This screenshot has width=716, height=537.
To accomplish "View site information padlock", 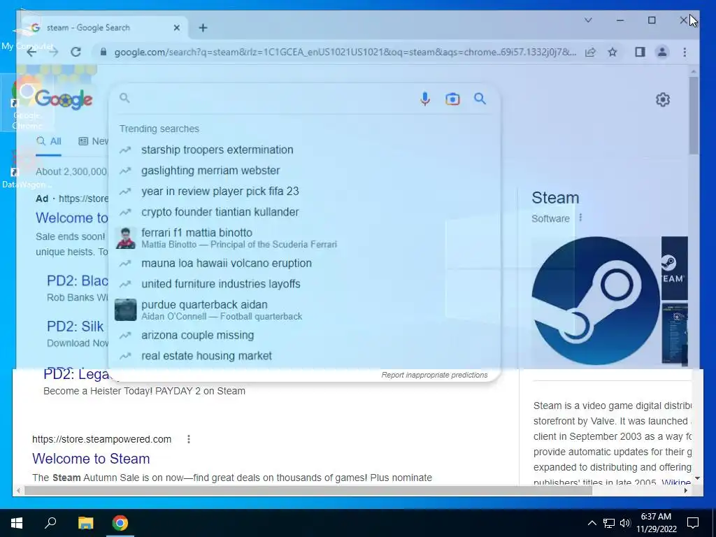I will [103, 52].
